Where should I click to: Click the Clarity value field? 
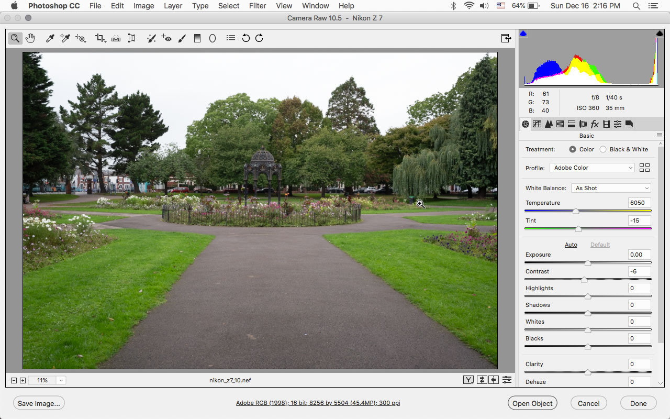[x=640, y=364]
